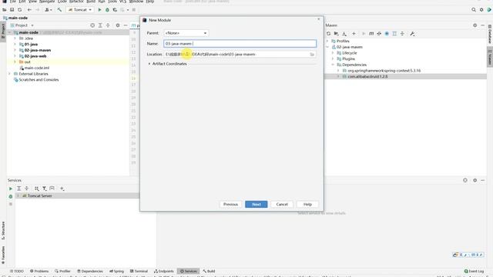This screenshot has width=493, height=277.
Task: Open Project panel gear options
Action: point(118,25)
